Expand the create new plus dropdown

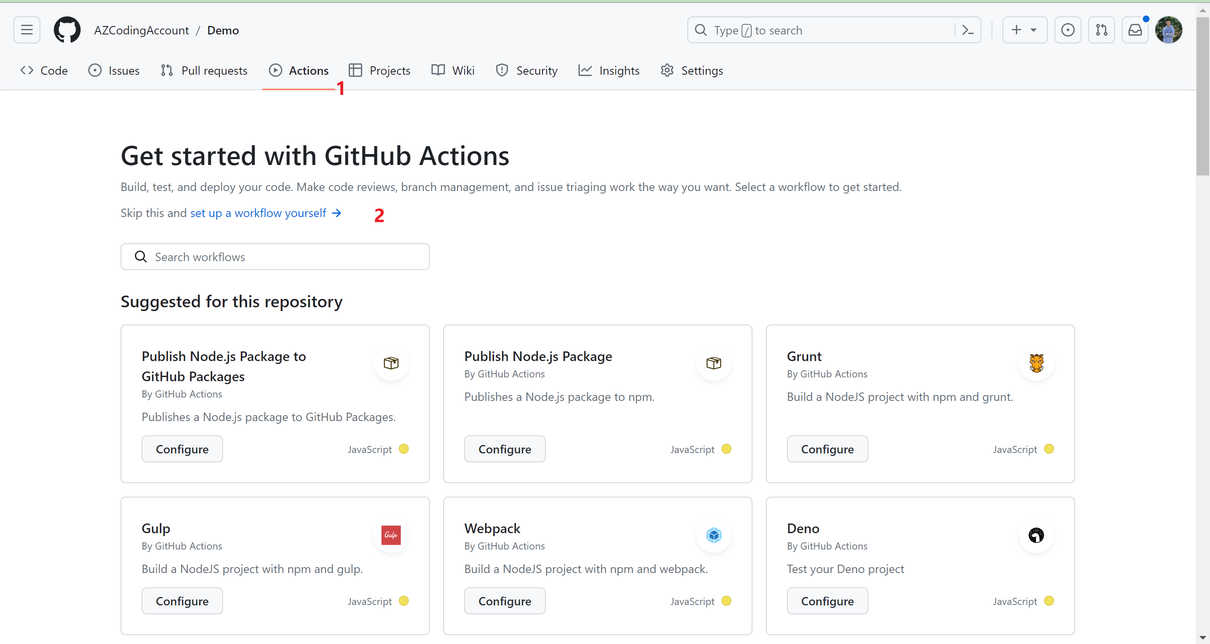tap(1024, 30)
